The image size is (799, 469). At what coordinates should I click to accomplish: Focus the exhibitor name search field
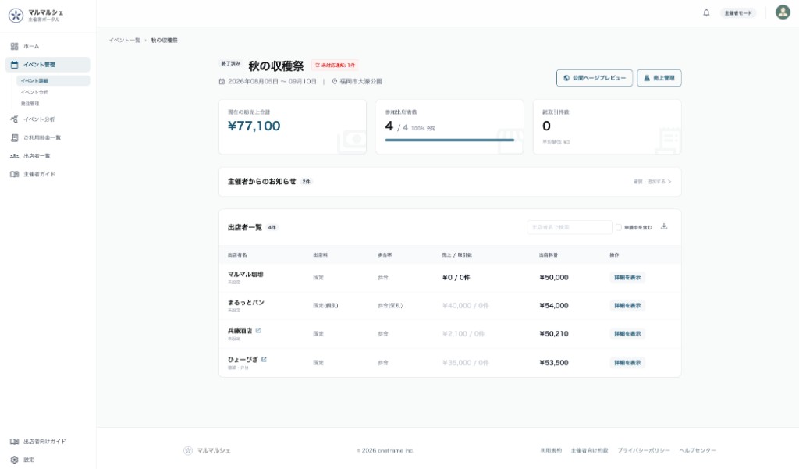570,227
